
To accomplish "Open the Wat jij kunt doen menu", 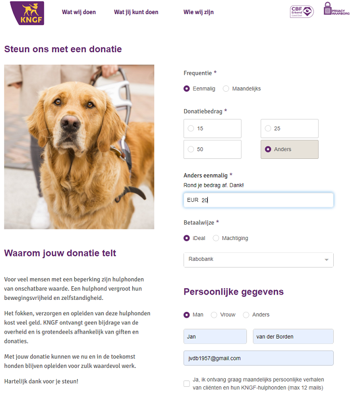I will pos(136,12).
